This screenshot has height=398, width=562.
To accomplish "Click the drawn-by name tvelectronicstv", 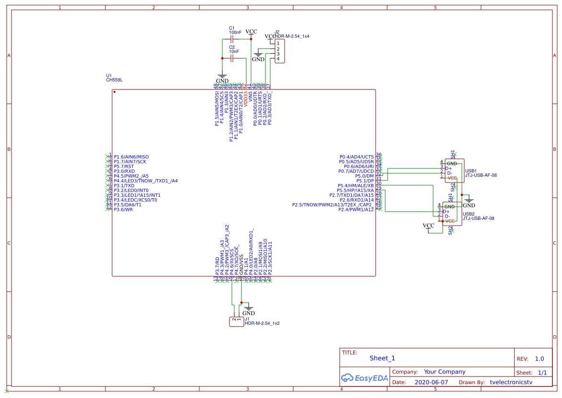I will (511, 382).
